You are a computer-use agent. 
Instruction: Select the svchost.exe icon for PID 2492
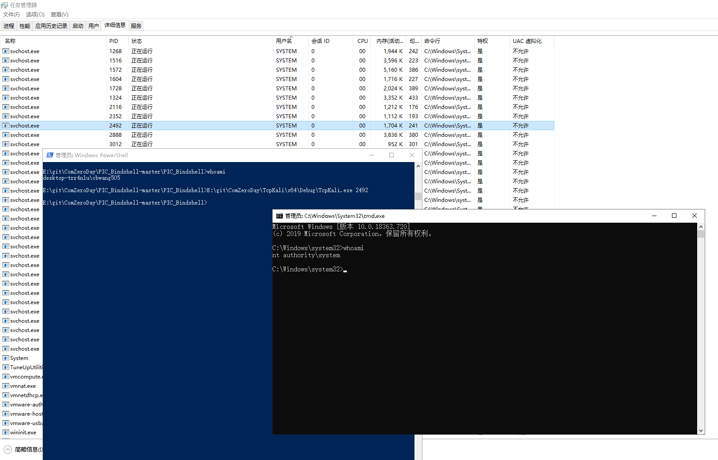[x=6, y=126]
